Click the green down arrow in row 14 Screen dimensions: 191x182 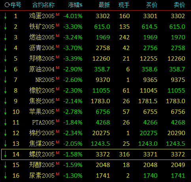5,154
